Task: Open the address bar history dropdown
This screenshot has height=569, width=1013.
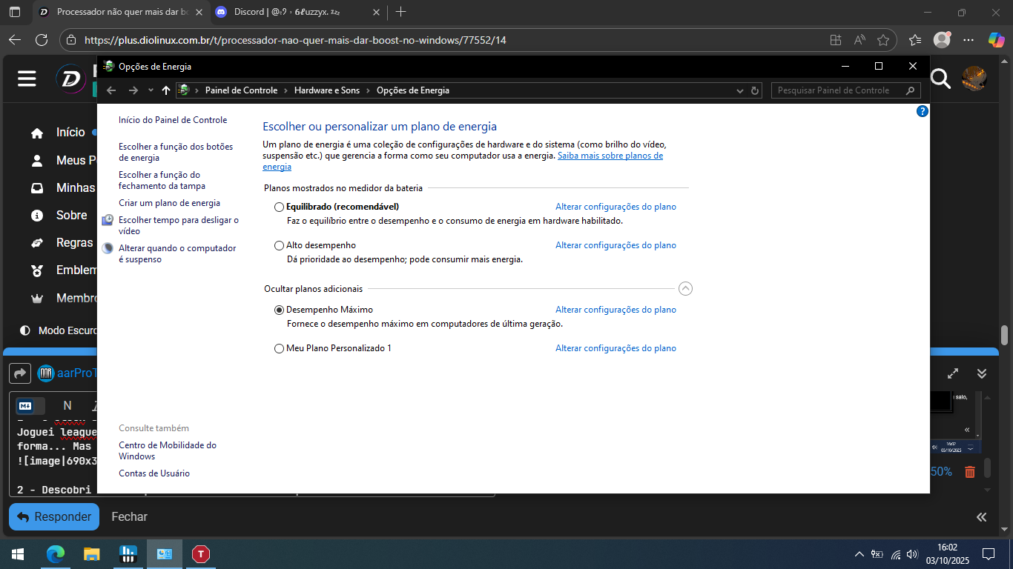Action: pyautogui.click(x=739, y=90)
